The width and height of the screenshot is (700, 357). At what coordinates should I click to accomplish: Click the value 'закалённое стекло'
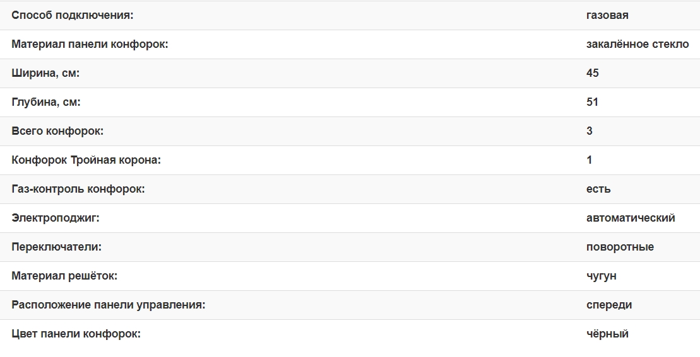tap(638, 44)
